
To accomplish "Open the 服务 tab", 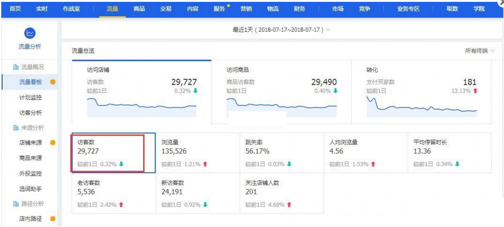I will pos(219,9).
